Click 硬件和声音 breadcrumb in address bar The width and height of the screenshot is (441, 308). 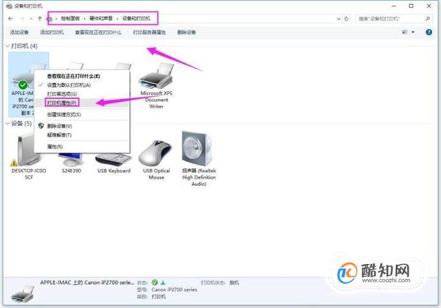click(x=101, y=19)
